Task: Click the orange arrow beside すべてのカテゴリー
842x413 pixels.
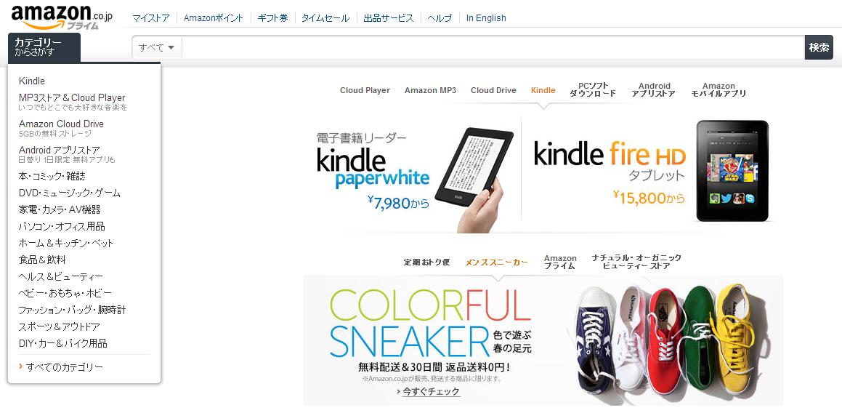Action: 21,366
